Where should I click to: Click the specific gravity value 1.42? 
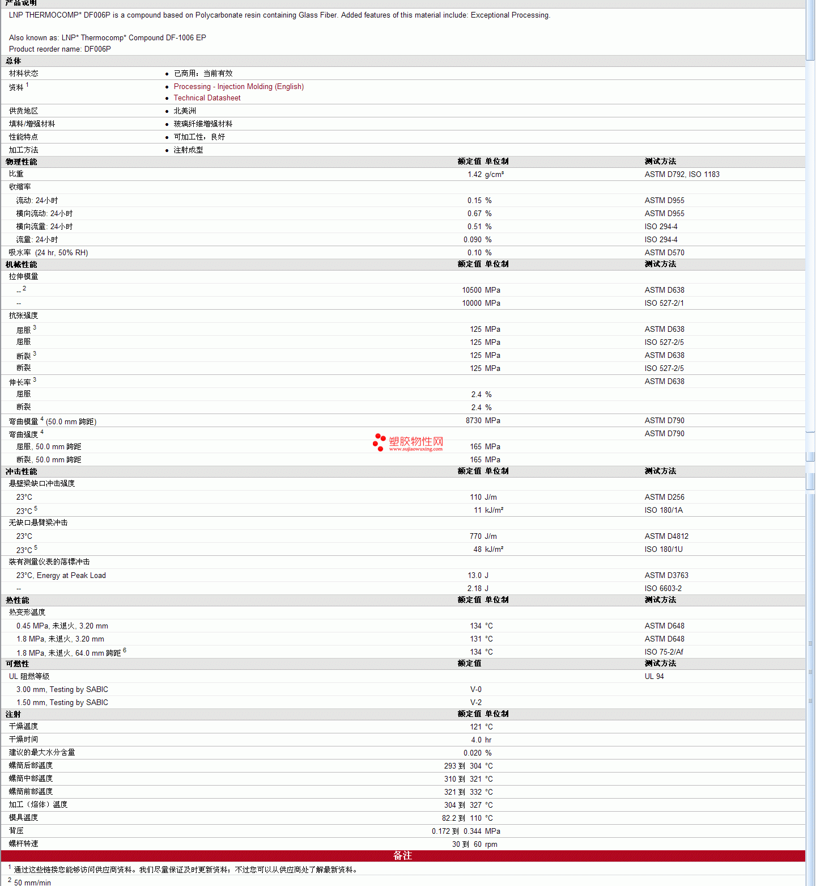[474, 175]
